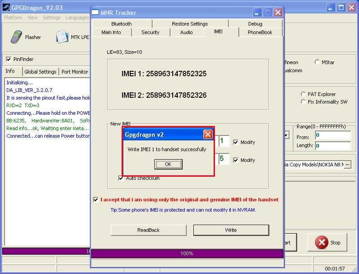Toggle the Auto checksum checkbox
The image size is (359, 274).
coord(121,178)
